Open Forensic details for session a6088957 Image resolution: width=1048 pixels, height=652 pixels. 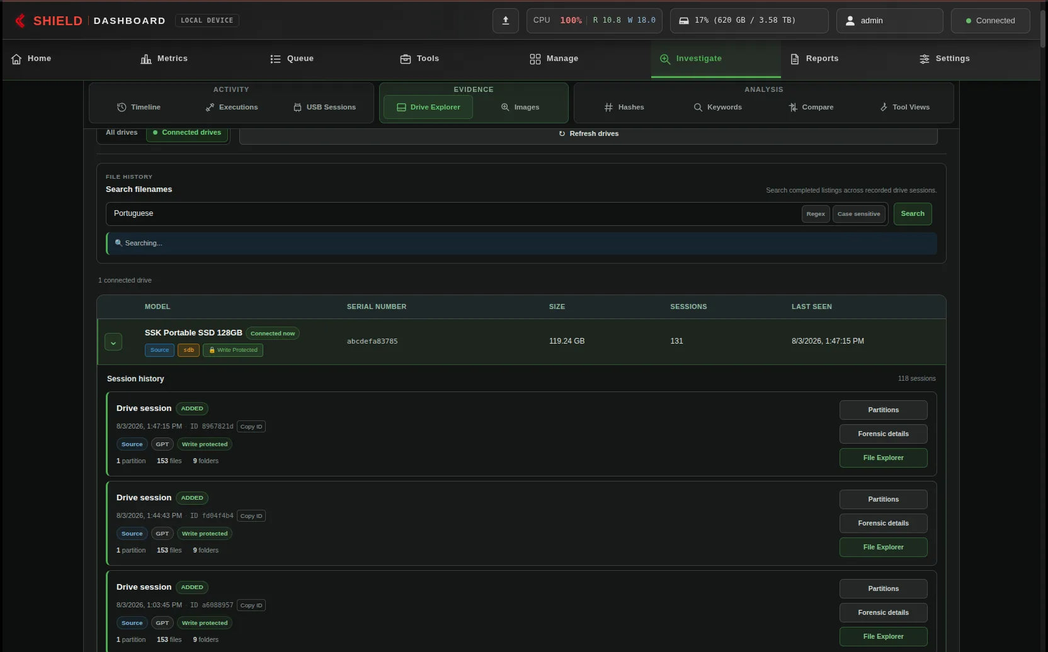tap(883, 613)
